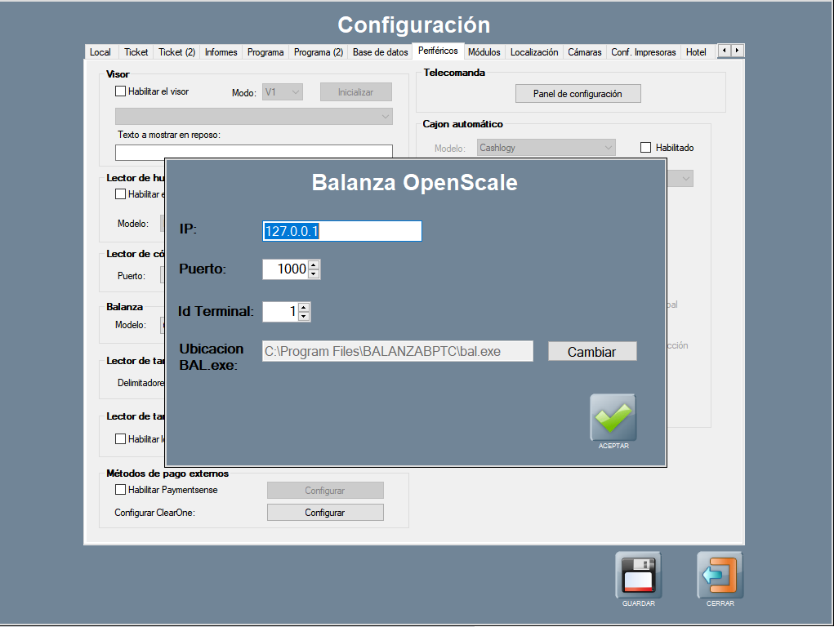Viewport: 834px width, 627px height.
Task: Check Habilitar Paymentsense option
Action: [x=121, y=490]
